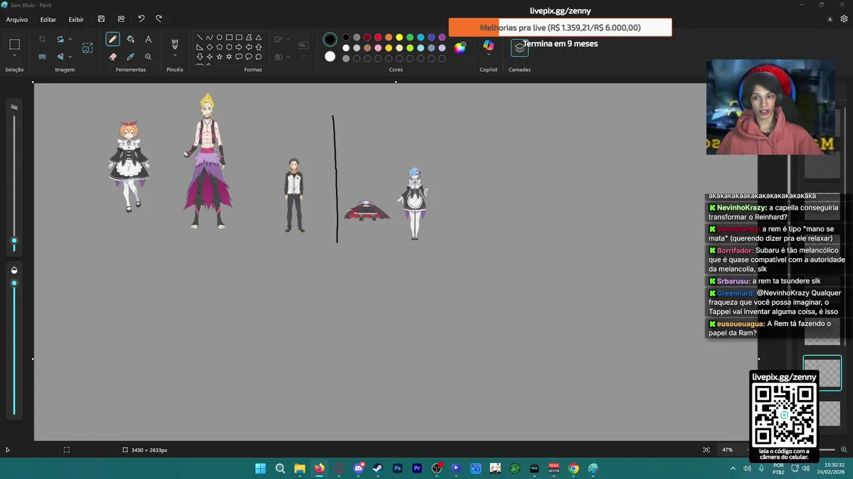Expand the Rotate options arrow
The width and height of the screenshot is (853, 479).
pyautogui.click(x=70, y=39)
